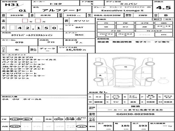Select the ABS equipment box
Screen dimensions: 175x131
[x=164, y=23]
